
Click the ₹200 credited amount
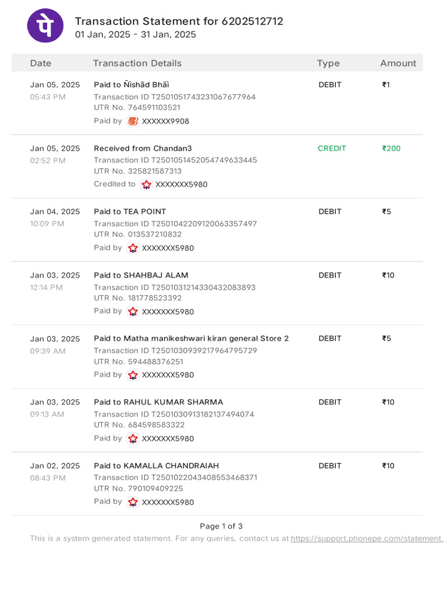[x=391, y=148]
